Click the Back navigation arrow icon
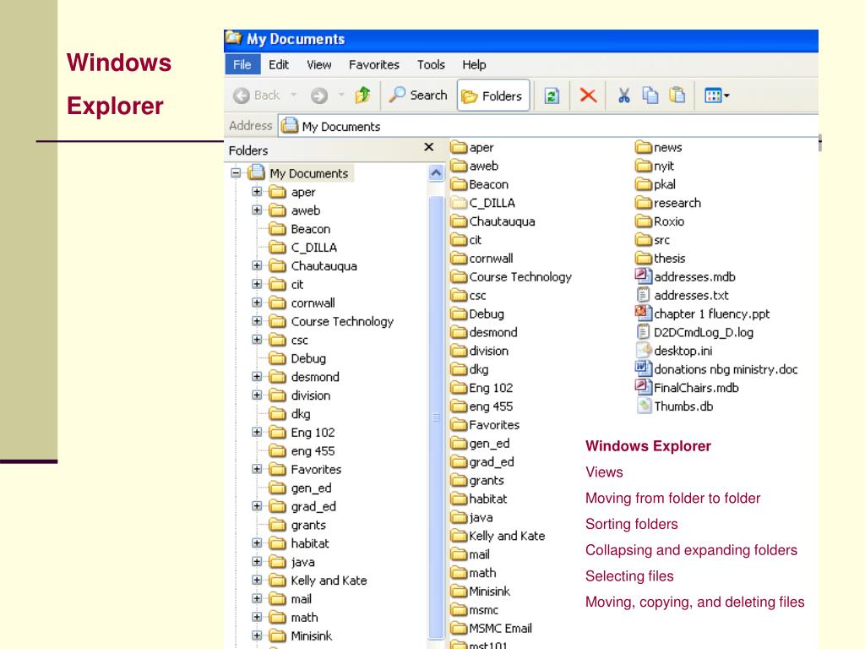The image size is (865, 649). [x=241, y=95]
